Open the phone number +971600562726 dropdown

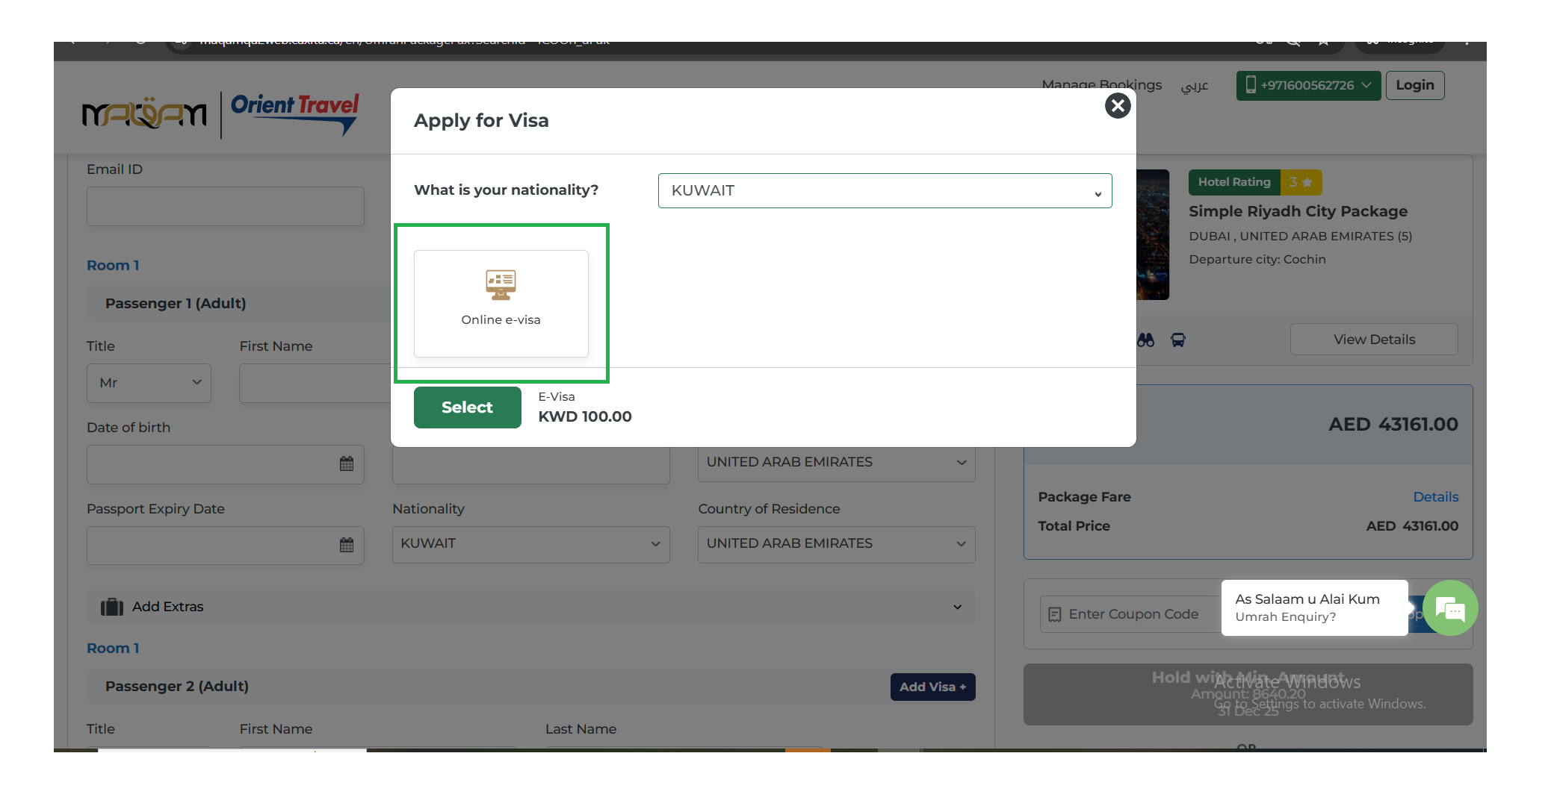click(1307, 86)
